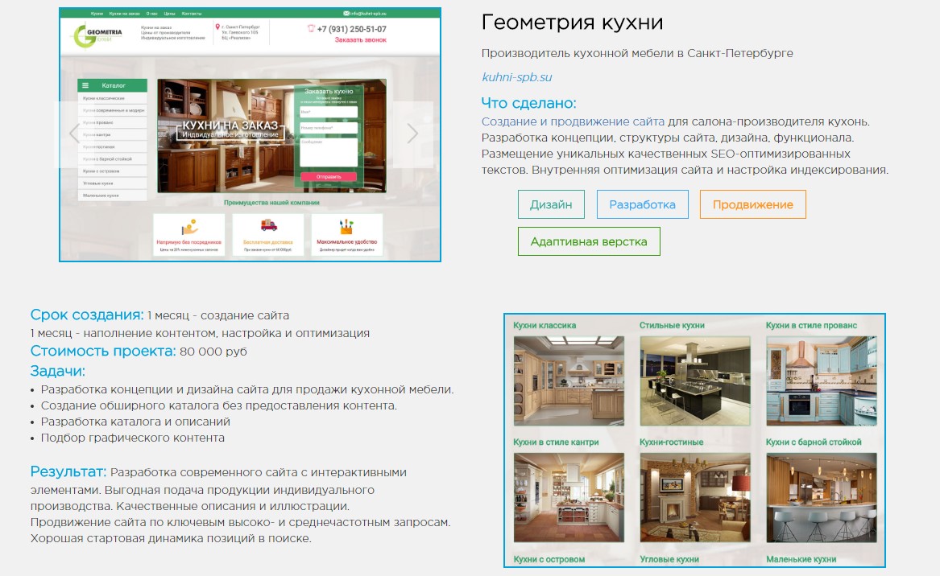Select Кухни современные и модерн catalog row

pos(112,110)
